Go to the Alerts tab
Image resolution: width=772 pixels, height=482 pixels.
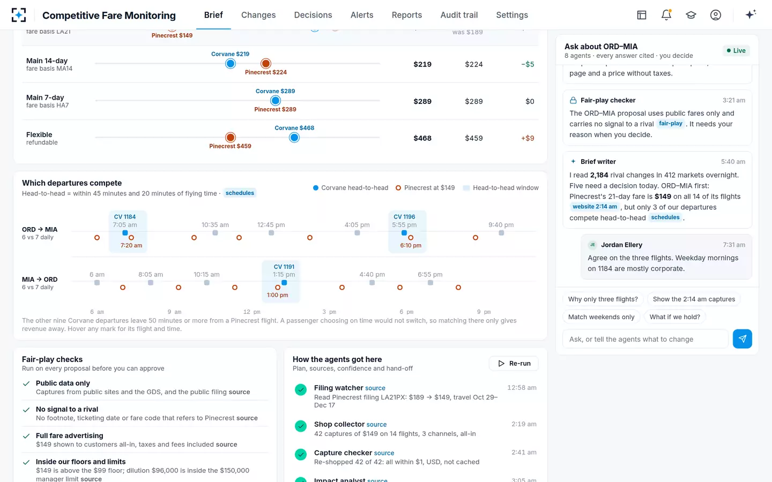(362, 15)
